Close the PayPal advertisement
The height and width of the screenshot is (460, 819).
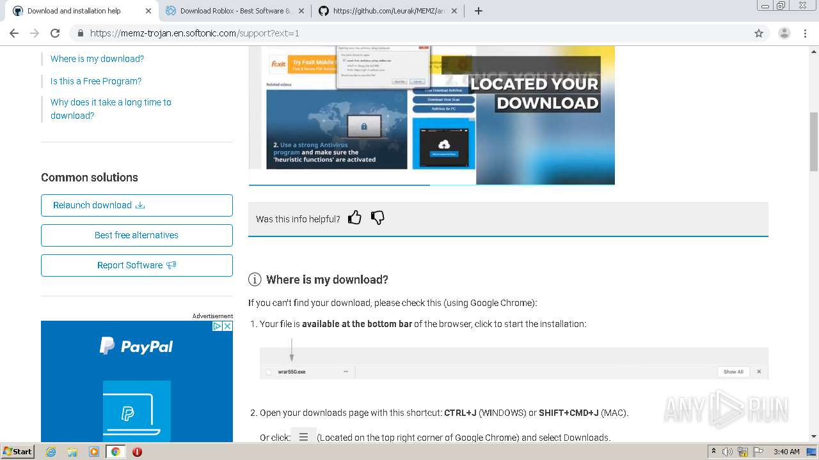(227, 326)
